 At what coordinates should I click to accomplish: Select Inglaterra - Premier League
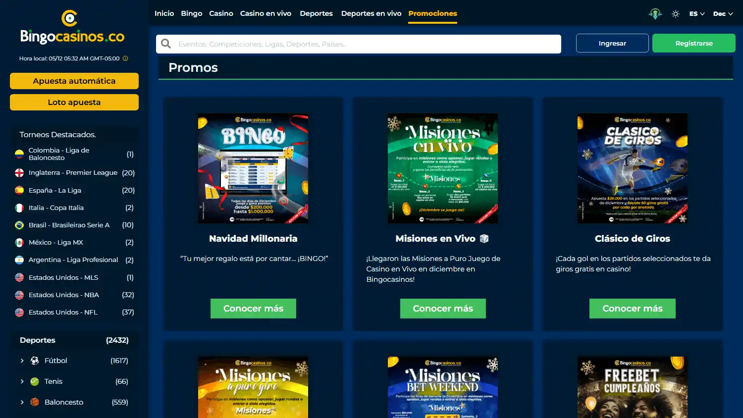coord(74,173)
